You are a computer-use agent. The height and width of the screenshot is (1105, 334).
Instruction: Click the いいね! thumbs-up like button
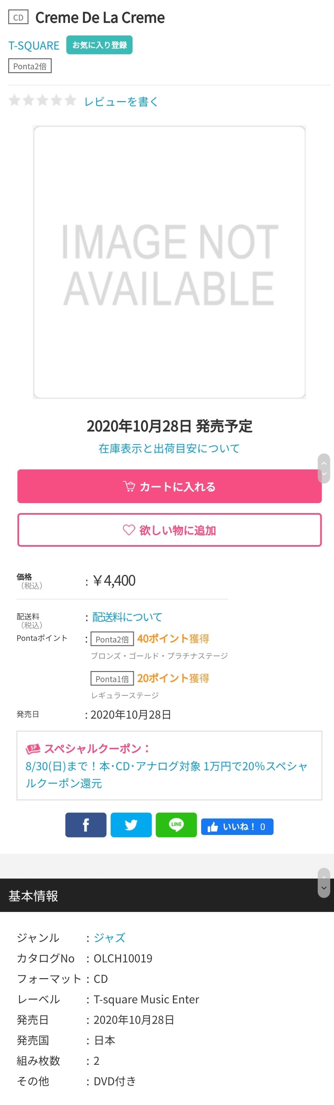[x=237, y=826]
